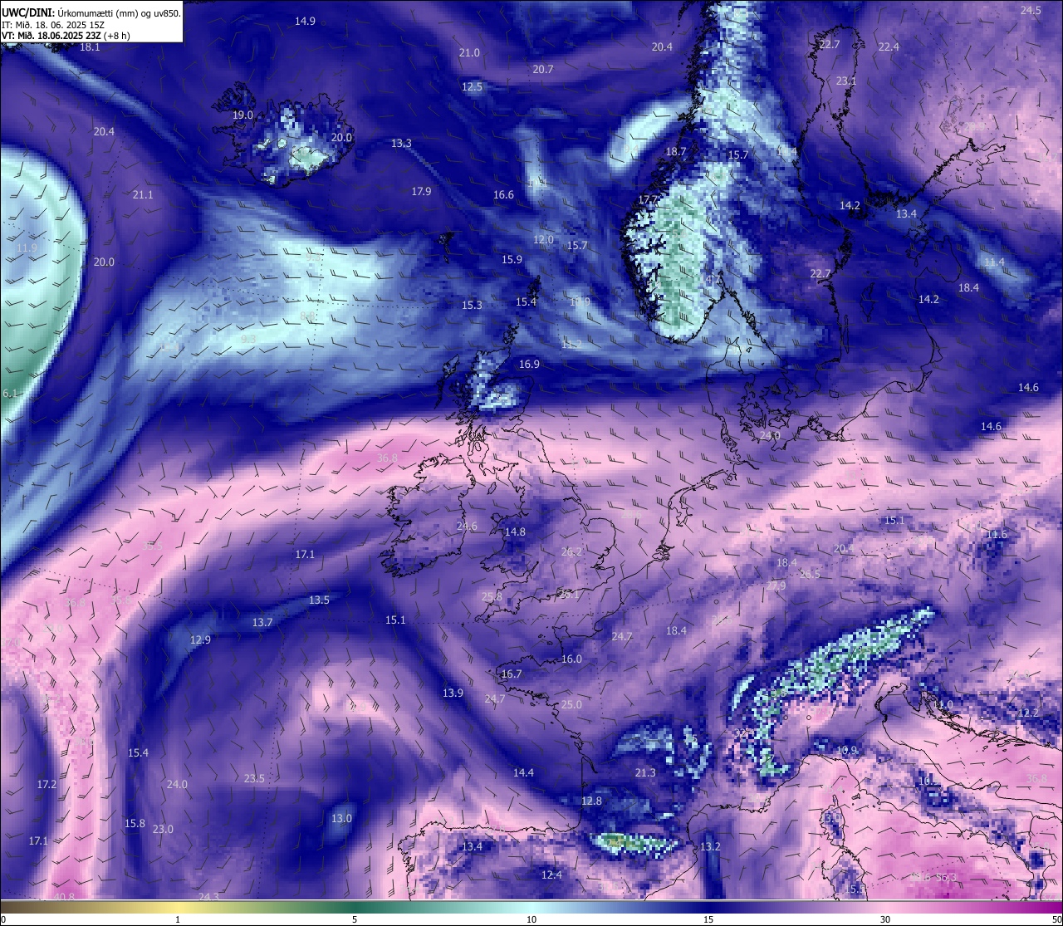Click the 12.9 value label
The width and height of the screenshot is (1063, 926).
coord(200,640)
